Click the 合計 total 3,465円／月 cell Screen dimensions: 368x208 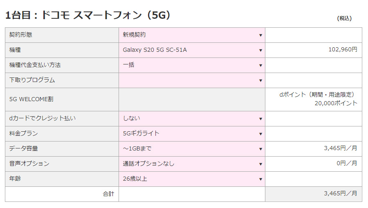point(340,194)
